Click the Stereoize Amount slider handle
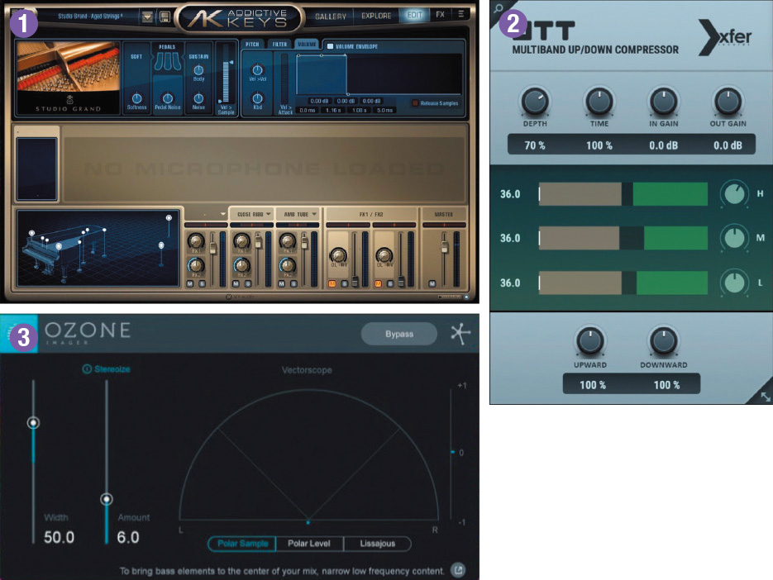This screenshot has width=773, height=580. pyautogui.click(x=107, y=499)
